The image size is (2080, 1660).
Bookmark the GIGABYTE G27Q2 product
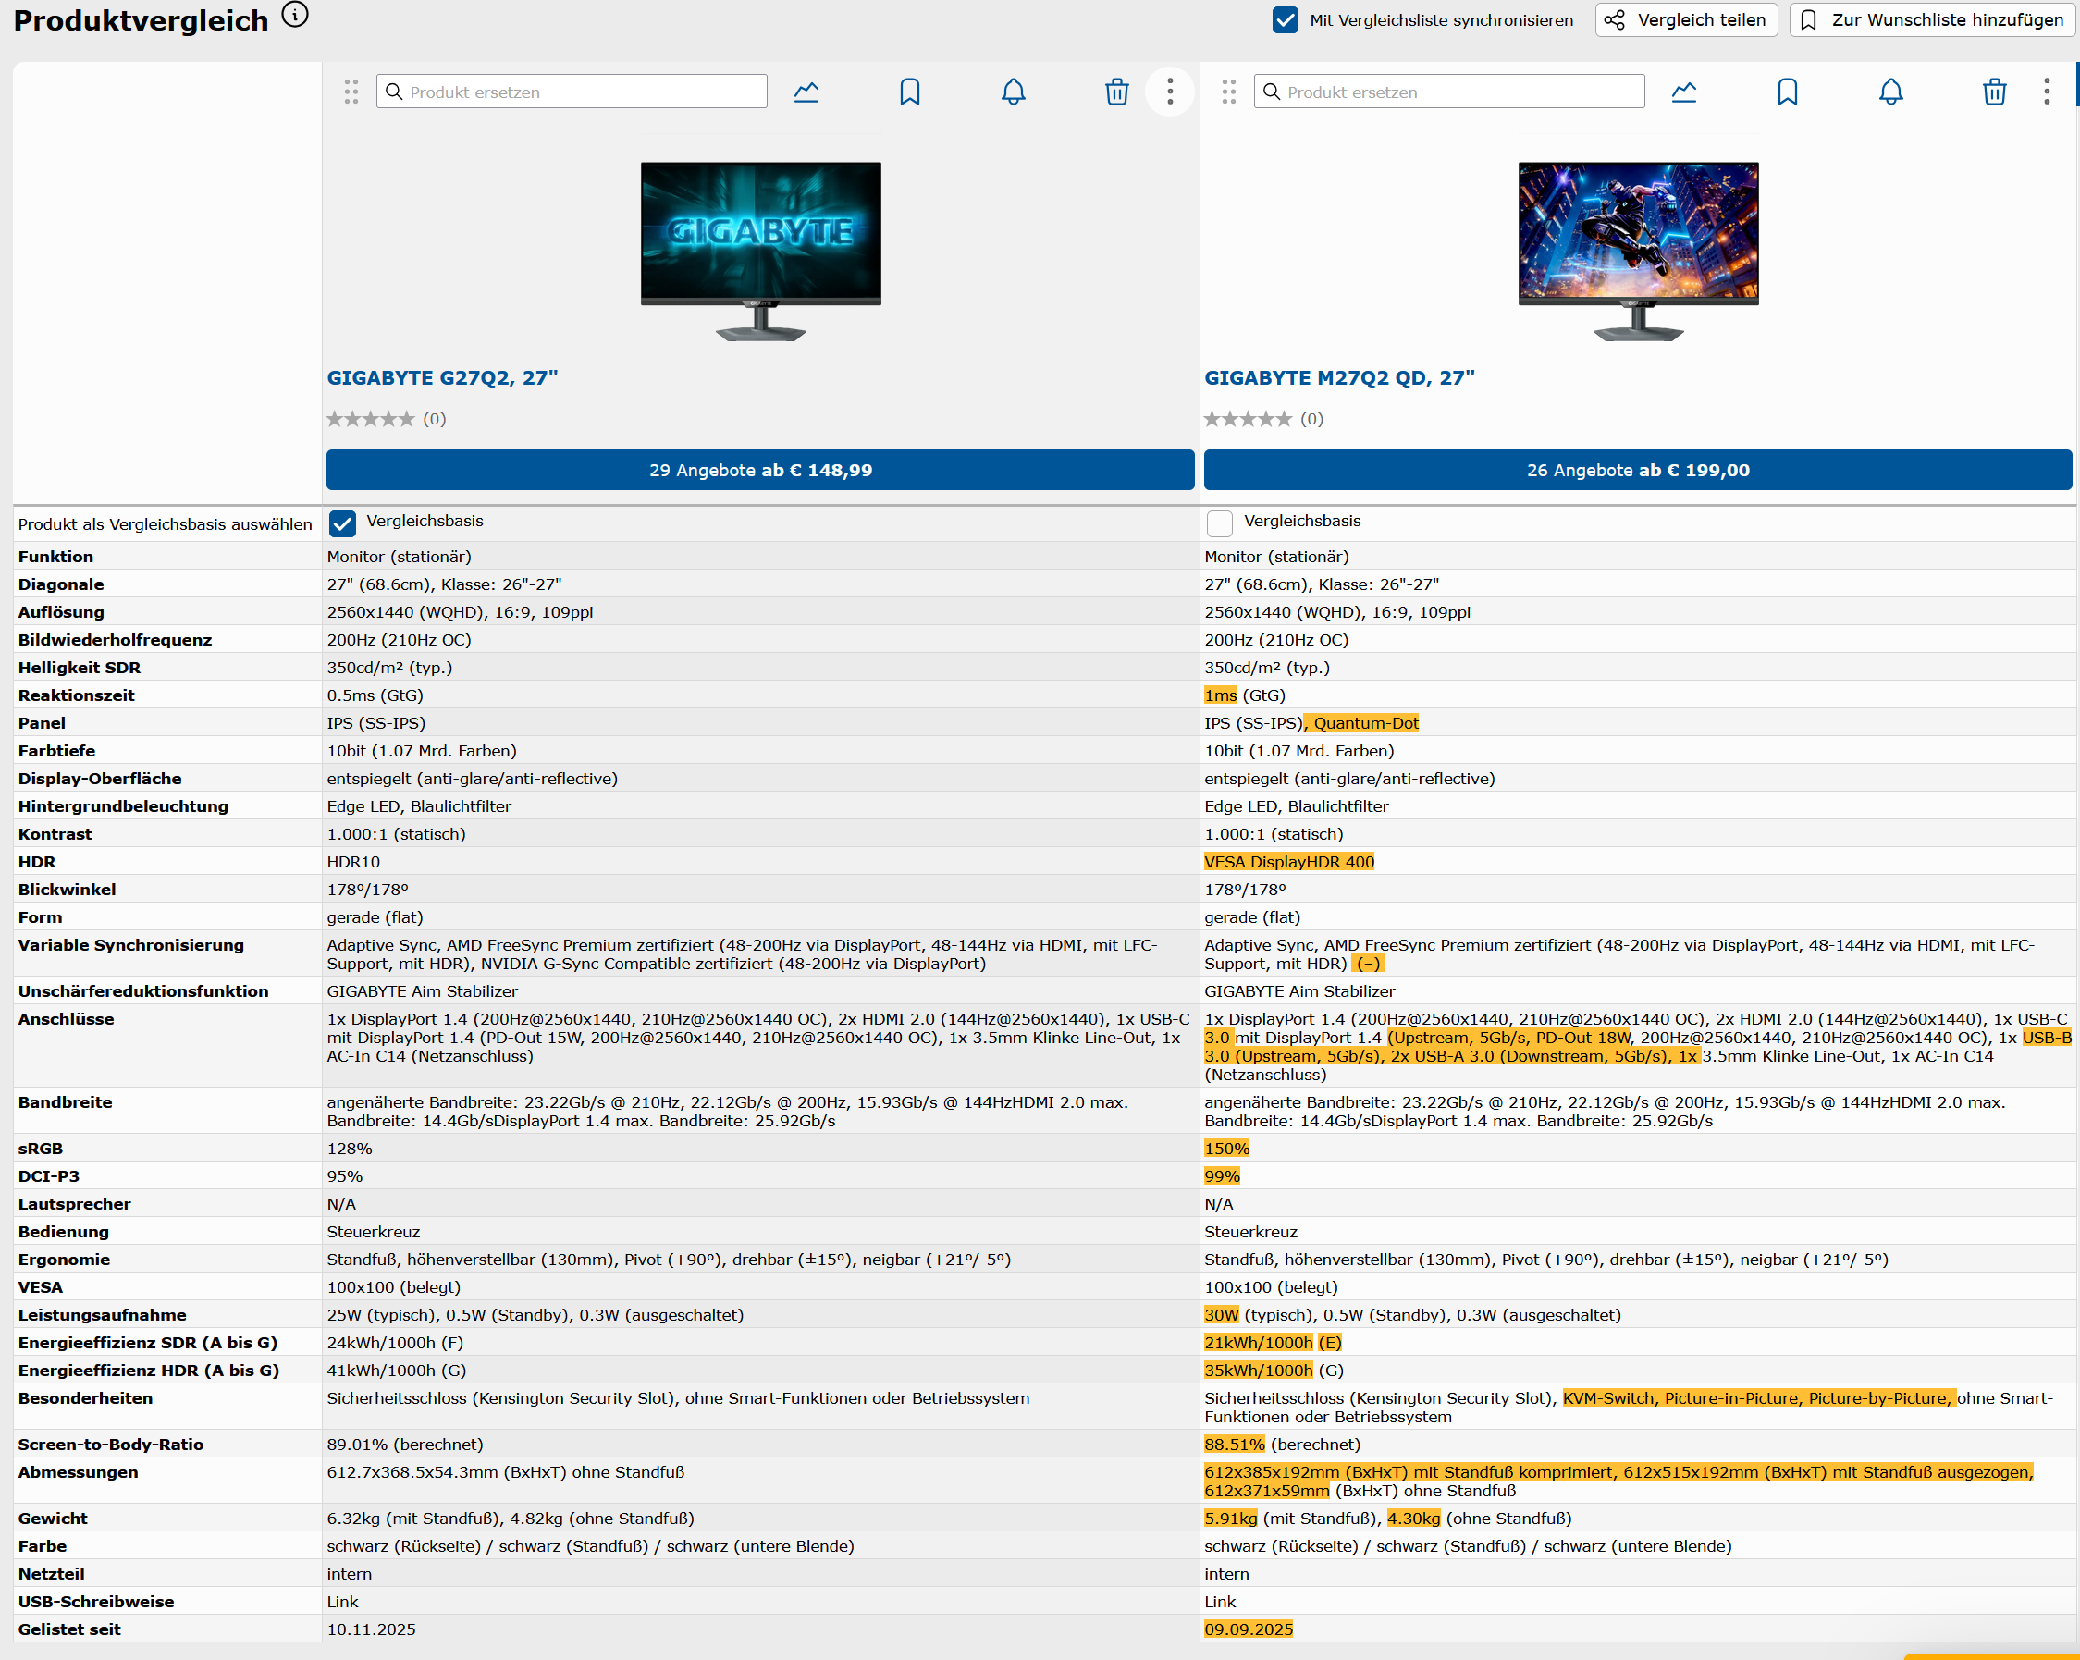click(x=910, y=92)
